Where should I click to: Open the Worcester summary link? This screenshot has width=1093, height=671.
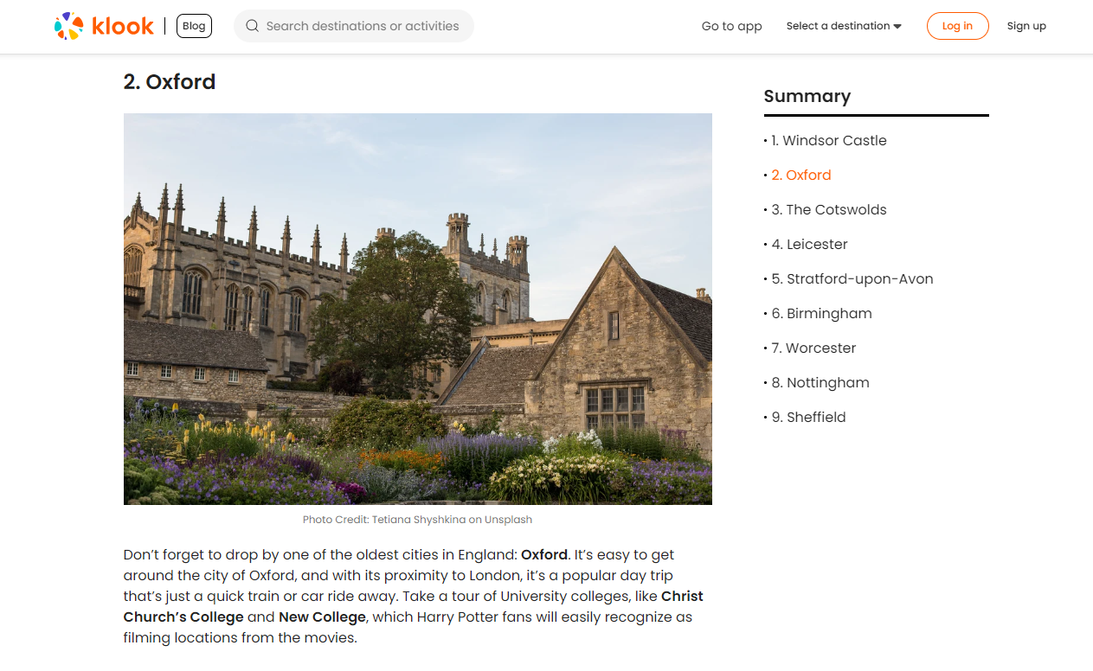pyautogui.click(x=818, y=348)
